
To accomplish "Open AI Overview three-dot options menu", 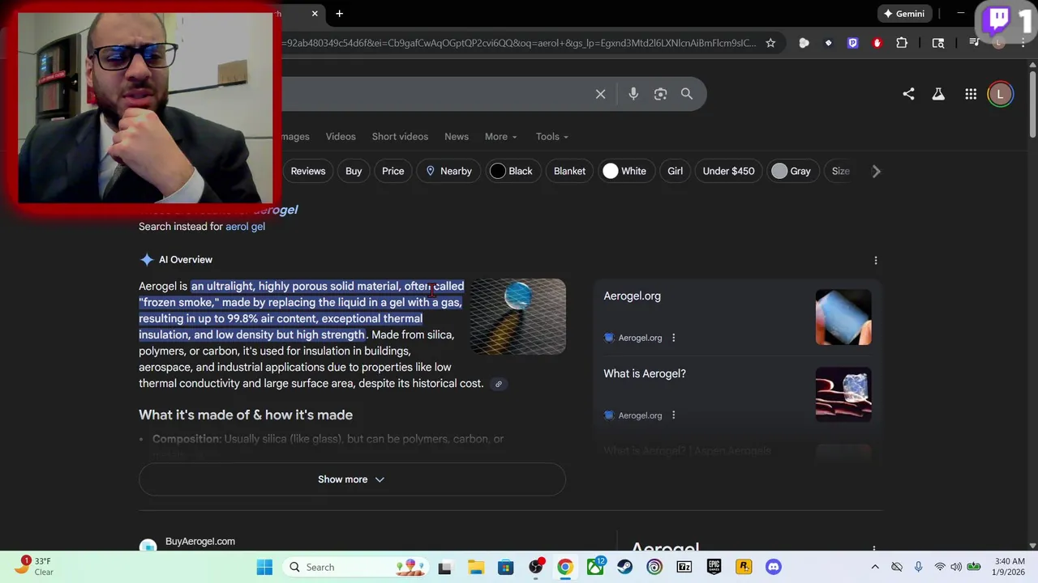I will [875, 260].
